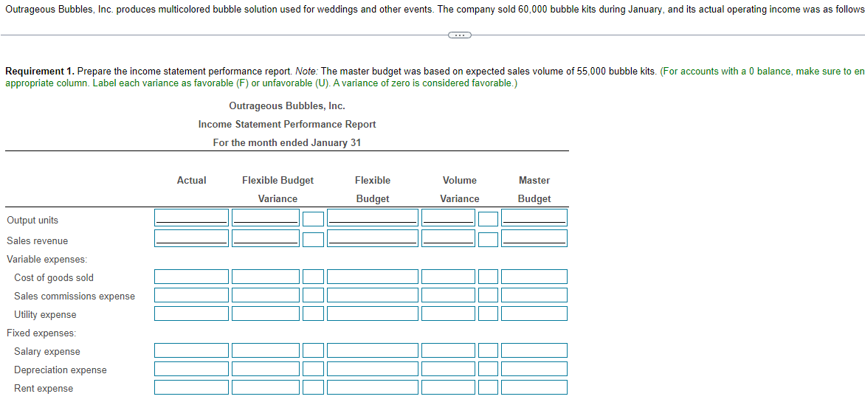This screenshot has width=865, height=402.
Task: Click Sales revenue Volume Variance field
Action: point(448,238)
